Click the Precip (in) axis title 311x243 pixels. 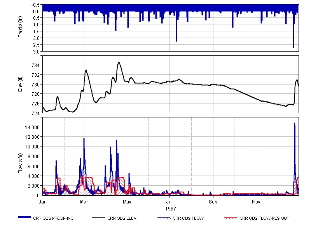tap(20, 27)
